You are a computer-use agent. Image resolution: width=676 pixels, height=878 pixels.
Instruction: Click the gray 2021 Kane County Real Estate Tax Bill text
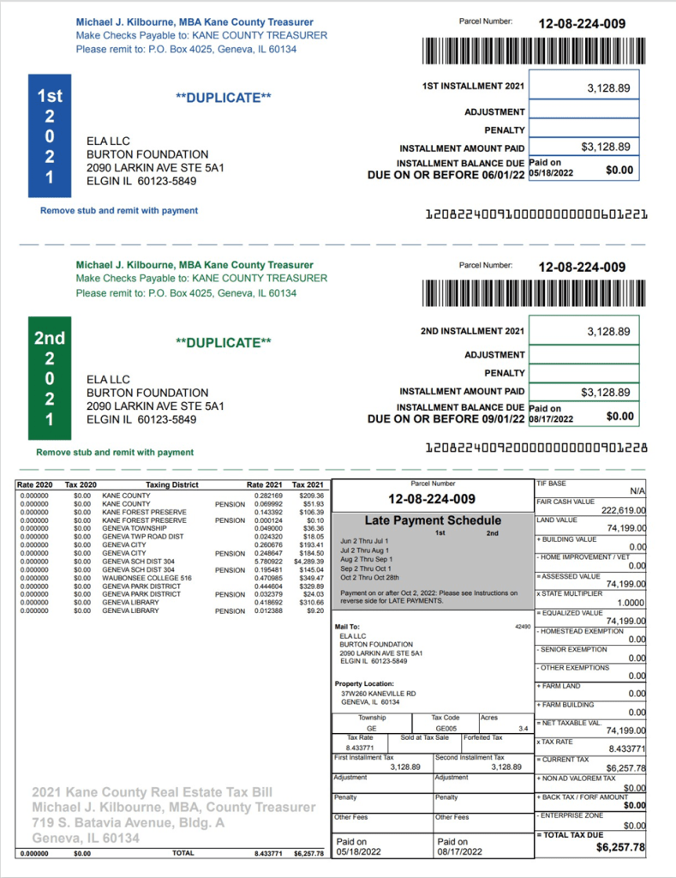point(152,792)
